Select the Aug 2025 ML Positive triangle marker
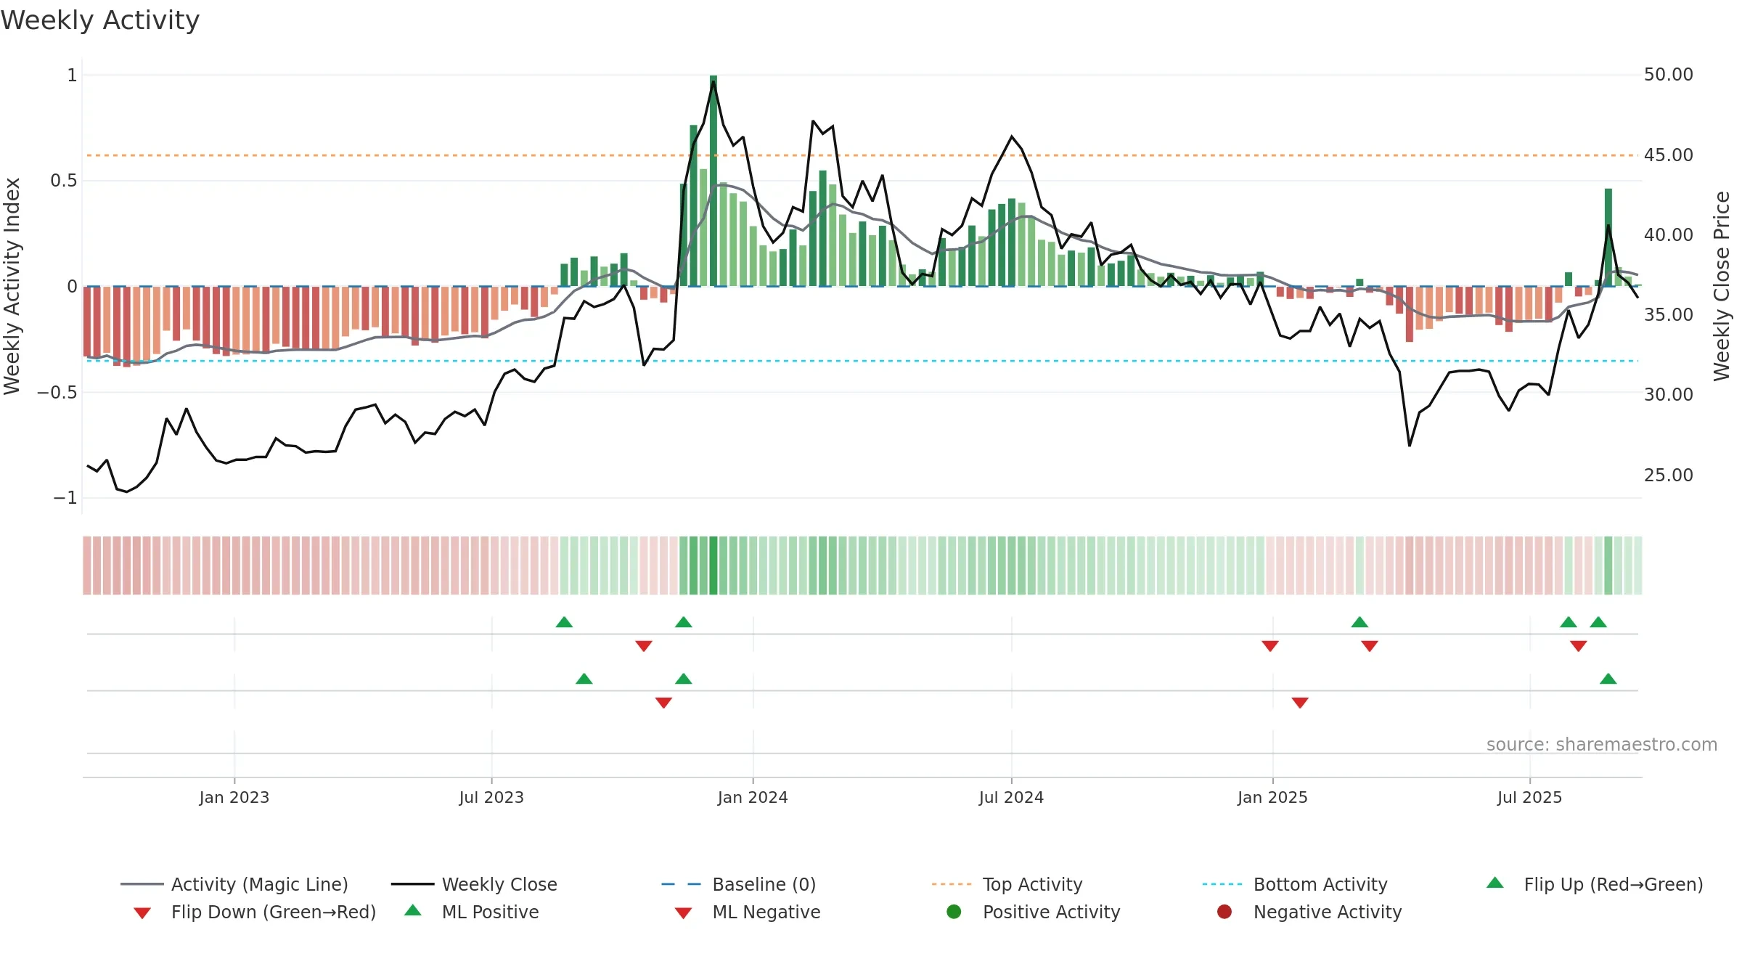This screenshot has width=1742, height=980. [x=1608, y=679]
